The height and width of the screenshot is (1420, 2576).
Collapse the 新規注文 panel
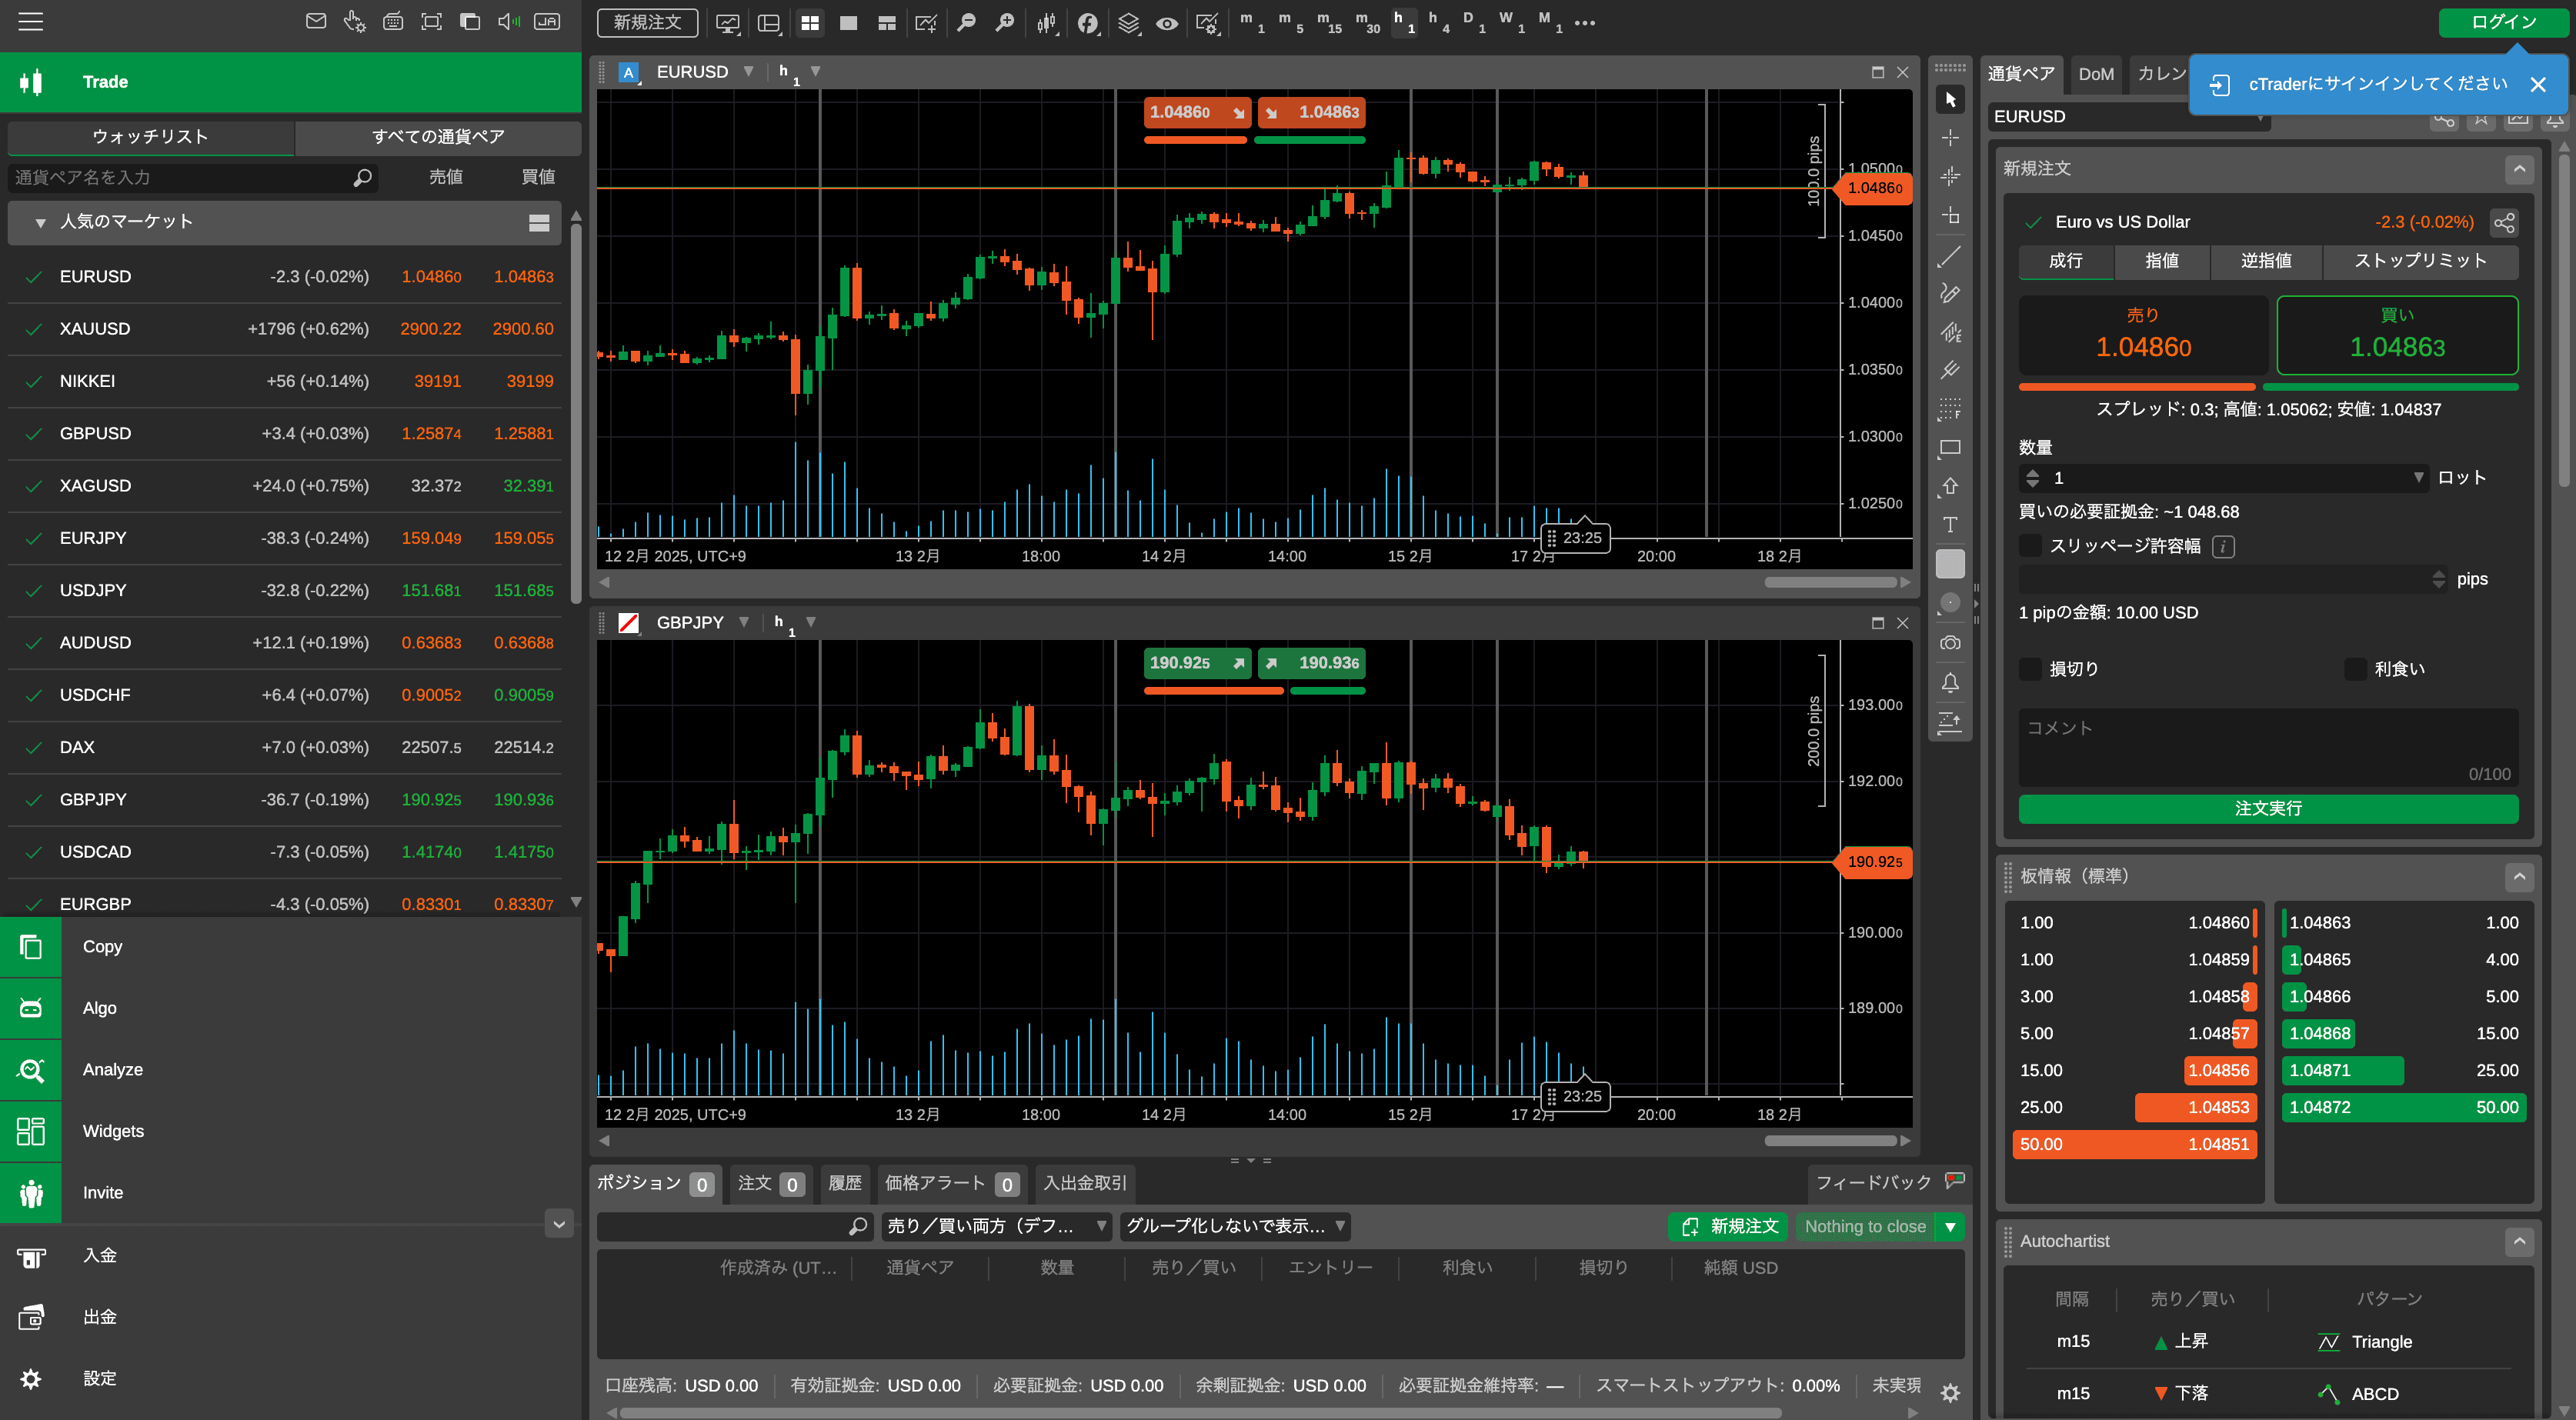2519,169
